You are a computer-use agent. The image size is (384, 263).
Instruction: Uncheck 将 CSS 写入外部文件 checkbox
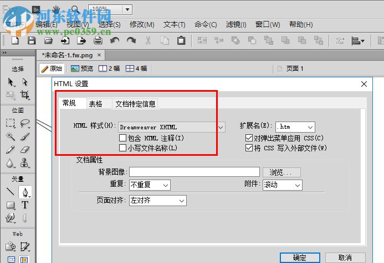click(249, 148)
